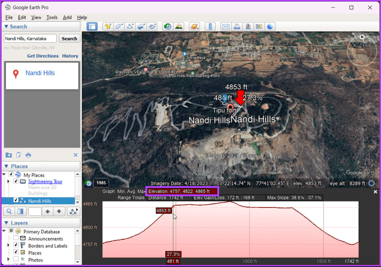Click the Record a Tour camera icon
Screen dimensions: 381x267
coord(152,27)
